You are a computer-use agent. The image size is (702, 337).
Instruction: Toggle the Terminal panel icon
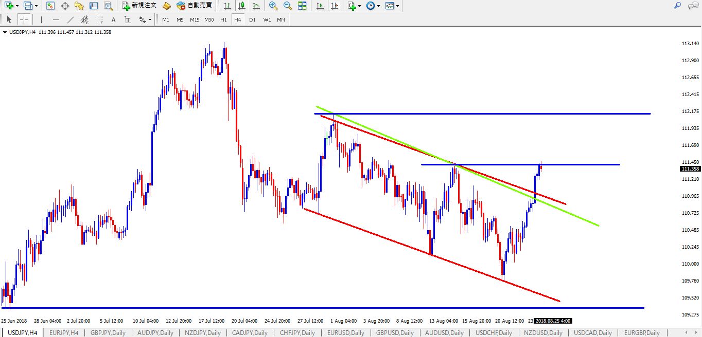coord(94,6)
